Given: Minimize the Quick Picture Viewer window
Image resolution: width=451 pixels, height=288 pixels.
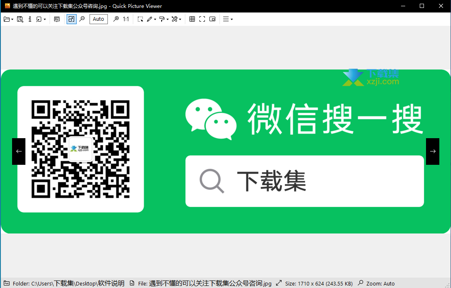Looking at the screenshot, I should pos(403,6).
